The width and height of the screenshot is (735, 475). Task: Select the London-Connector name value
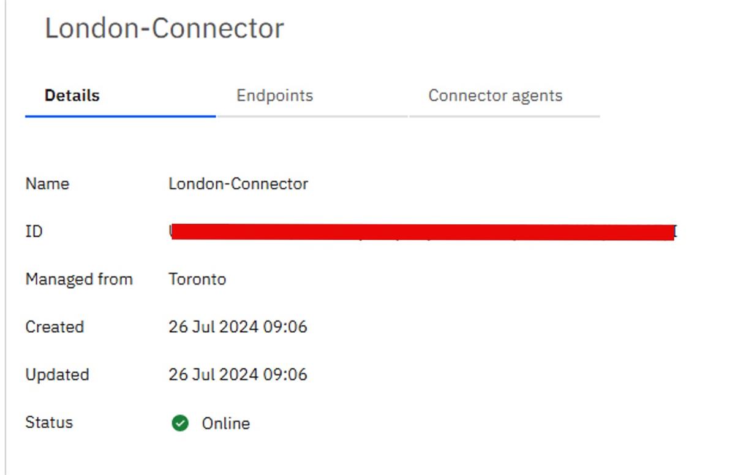(238, 184)
